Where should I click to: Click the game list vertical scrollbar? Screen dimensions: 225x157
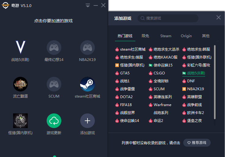coord(215,82)
